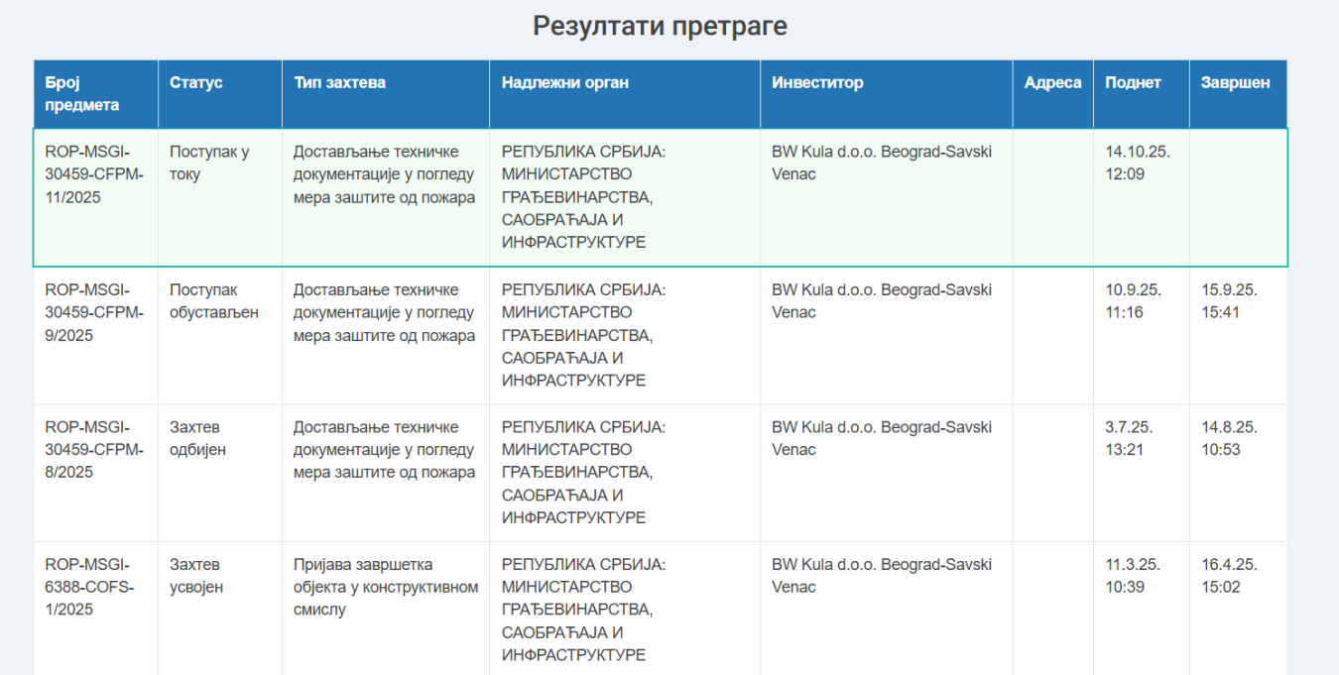Viewport: 1339px width, 675px height.
Task: Sort by the "Поднет" column header
Action: [x=1133, y=82]
